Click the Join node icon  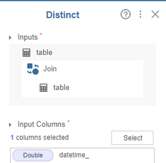[x=33, y=69]
